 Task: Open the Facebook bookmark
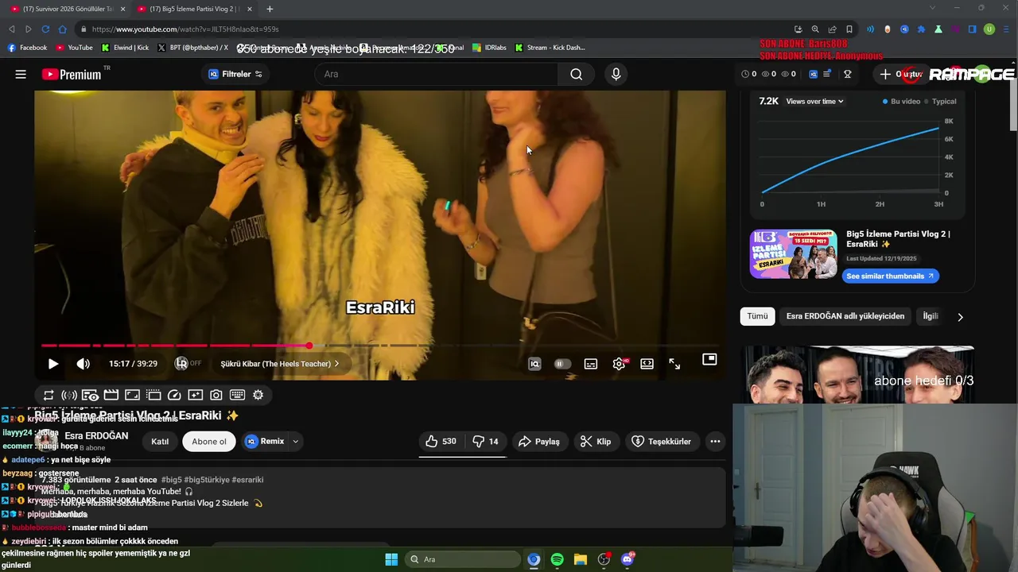pyautogui.click(x=28, y=48)
